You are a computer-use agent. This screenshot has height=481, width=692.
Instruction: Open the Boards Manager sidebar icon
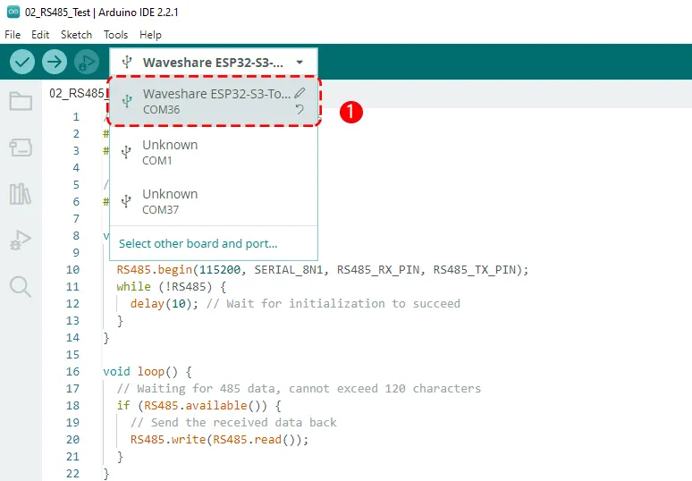pyautogui.click(x=21, y=148)
